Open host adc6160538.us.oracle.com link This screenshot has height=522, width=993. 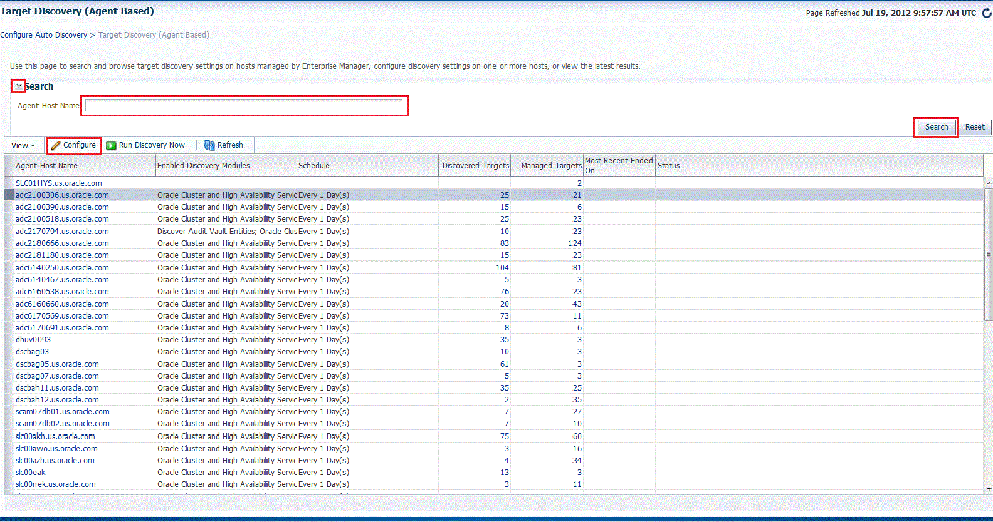coord(62,292)
